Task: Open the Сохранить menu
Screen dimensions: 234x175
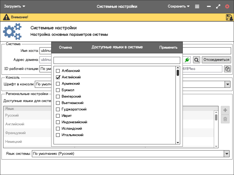Action: coord(178,6)
